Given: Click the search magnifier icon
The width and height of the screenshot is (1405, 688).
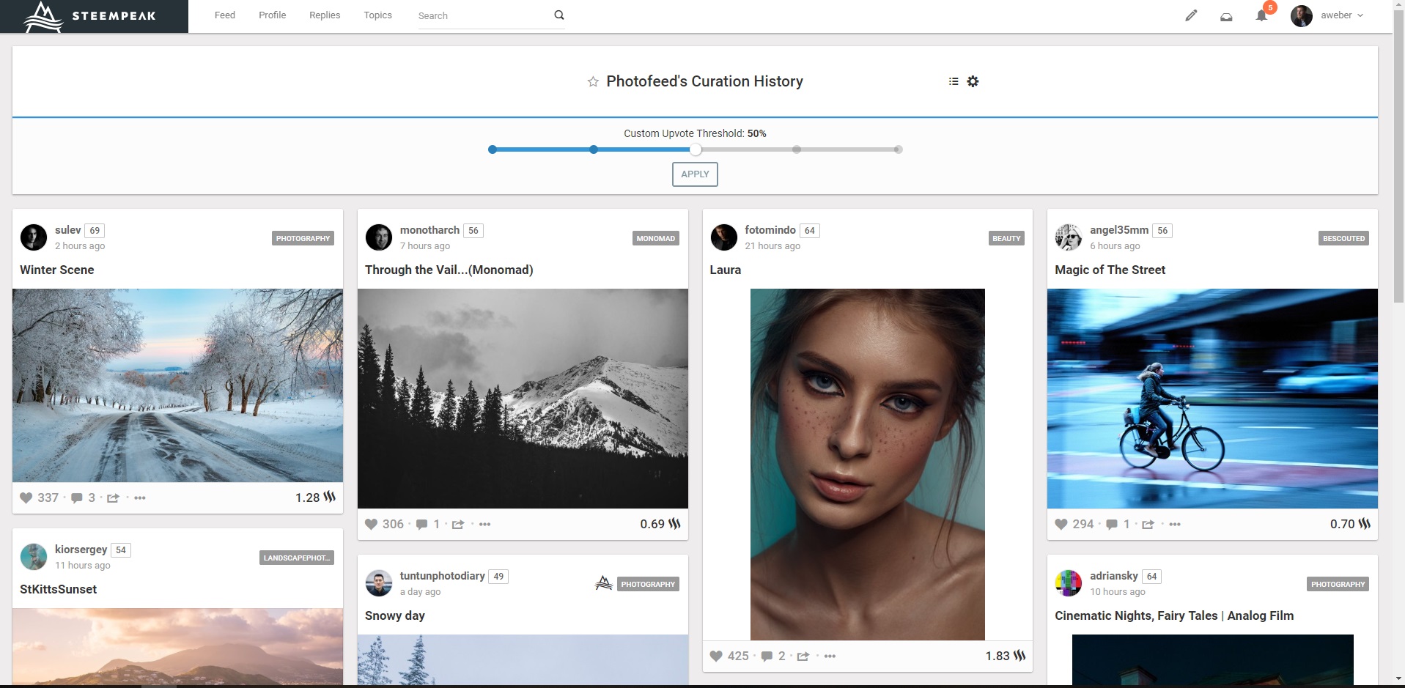Looking at the screenshot, I should point(559,15).
